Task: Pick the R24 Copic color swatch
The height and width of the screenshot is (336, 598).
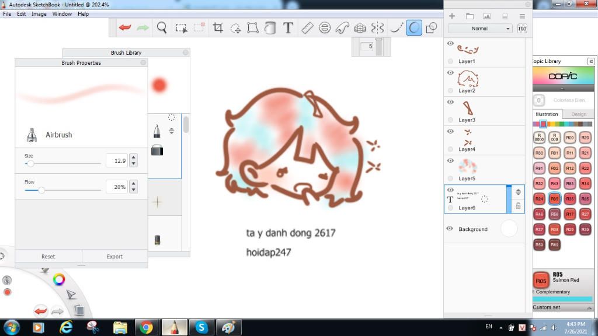Action: [539, 198]
